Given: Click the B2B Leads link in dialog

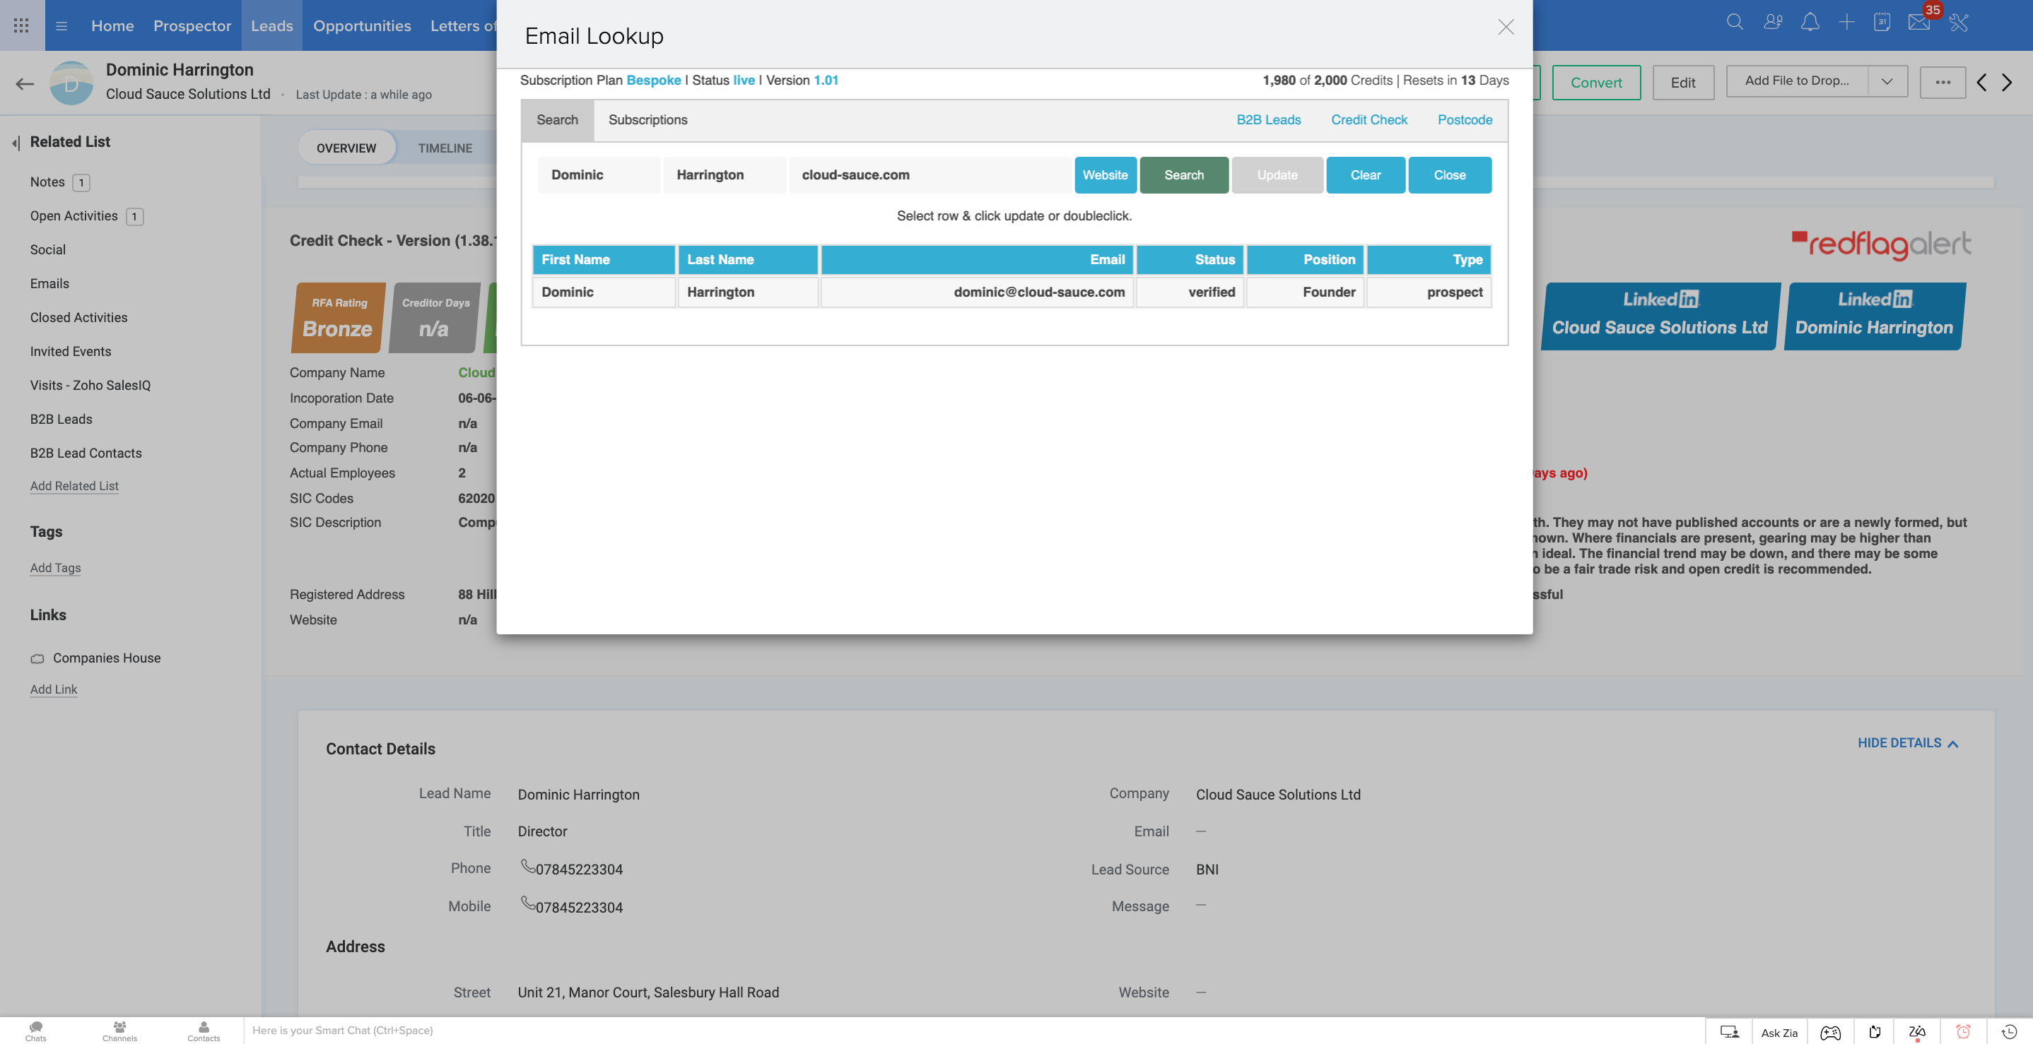Looking at the screenshot, I should [1268, 120].
